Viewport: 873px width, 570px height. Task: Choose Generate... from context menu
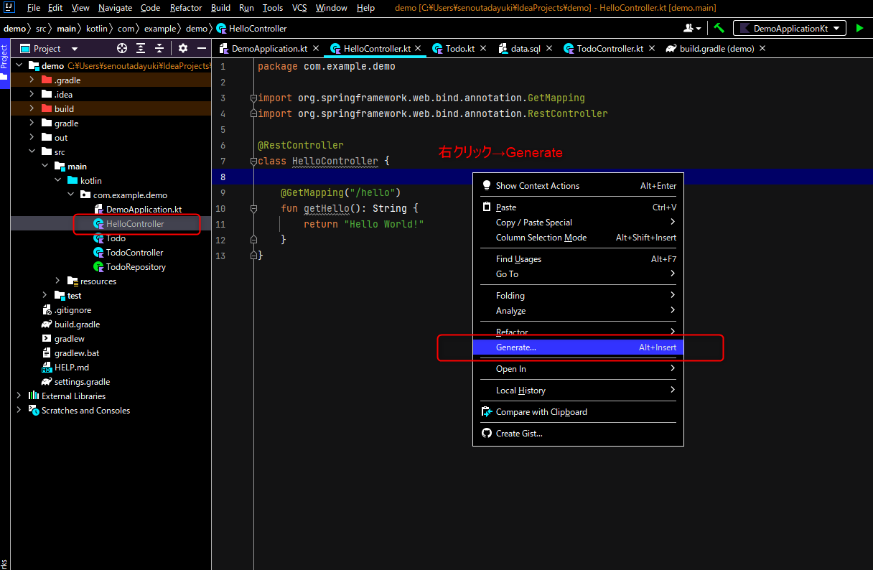coord(578,347)
